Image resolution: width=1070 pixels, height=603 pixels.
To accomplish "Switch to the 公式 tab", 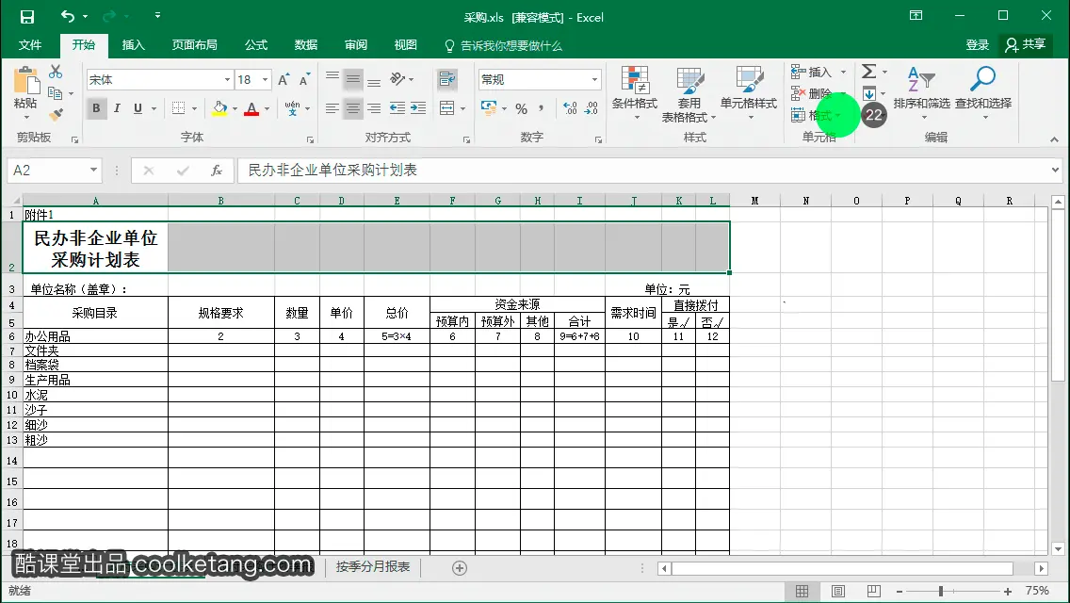I will [256, 45].
